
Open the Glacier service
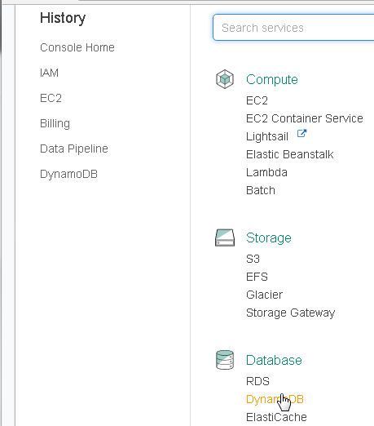[264, 295]
